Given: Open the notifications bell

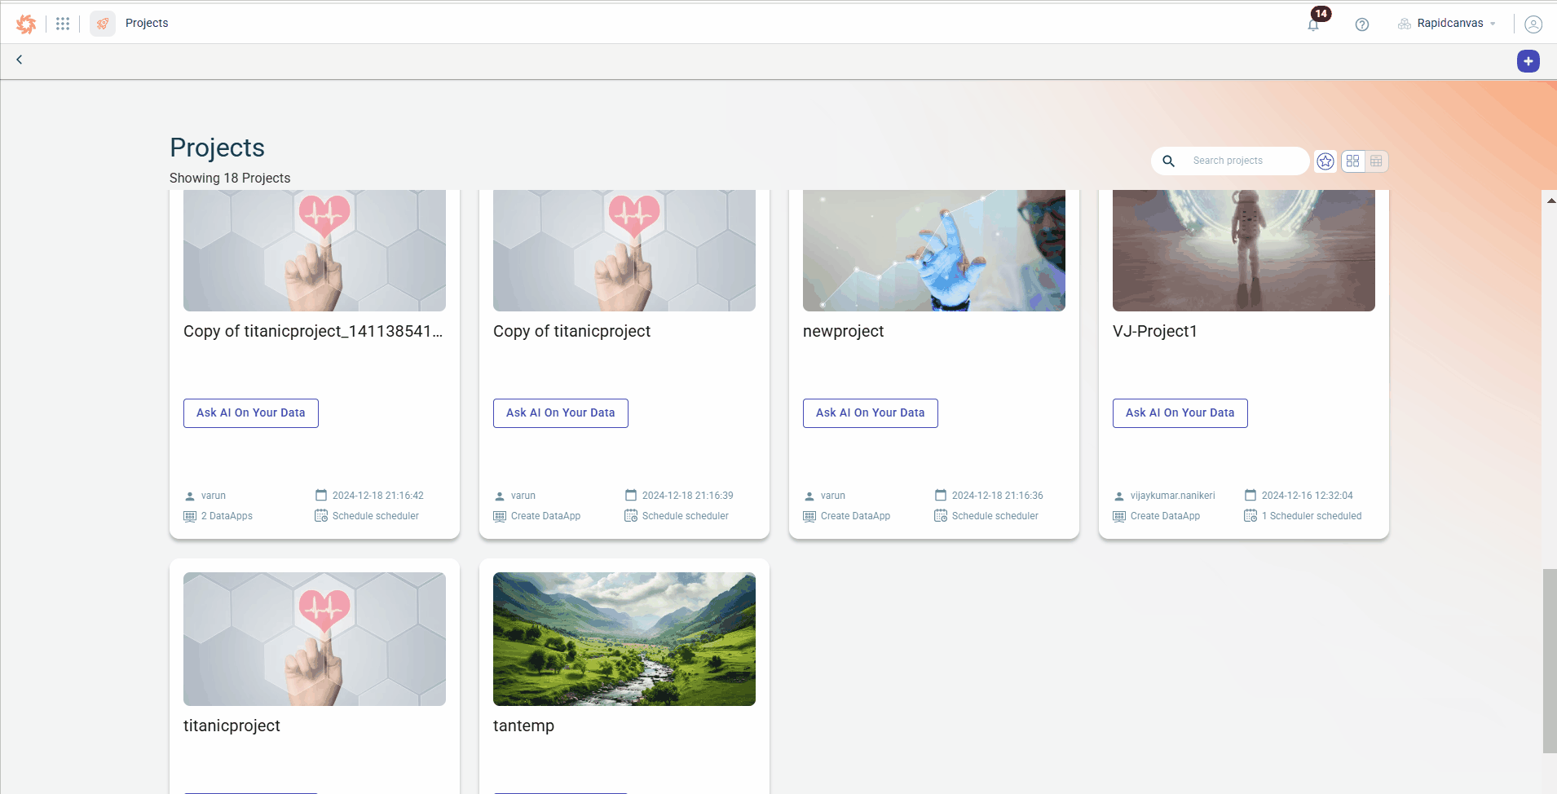Looking at the screenshot, I should click(x=1313, y=24).
